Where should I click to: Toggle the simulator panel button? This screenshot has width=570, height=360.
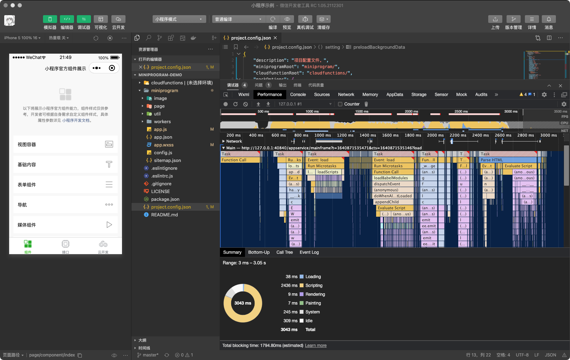coord(50,19)
